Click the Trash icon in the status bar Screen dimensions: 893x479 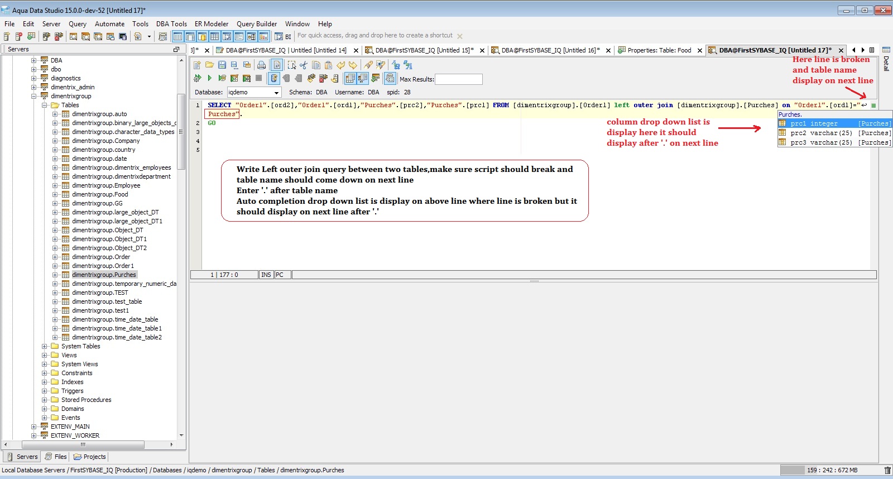(887, 470)
